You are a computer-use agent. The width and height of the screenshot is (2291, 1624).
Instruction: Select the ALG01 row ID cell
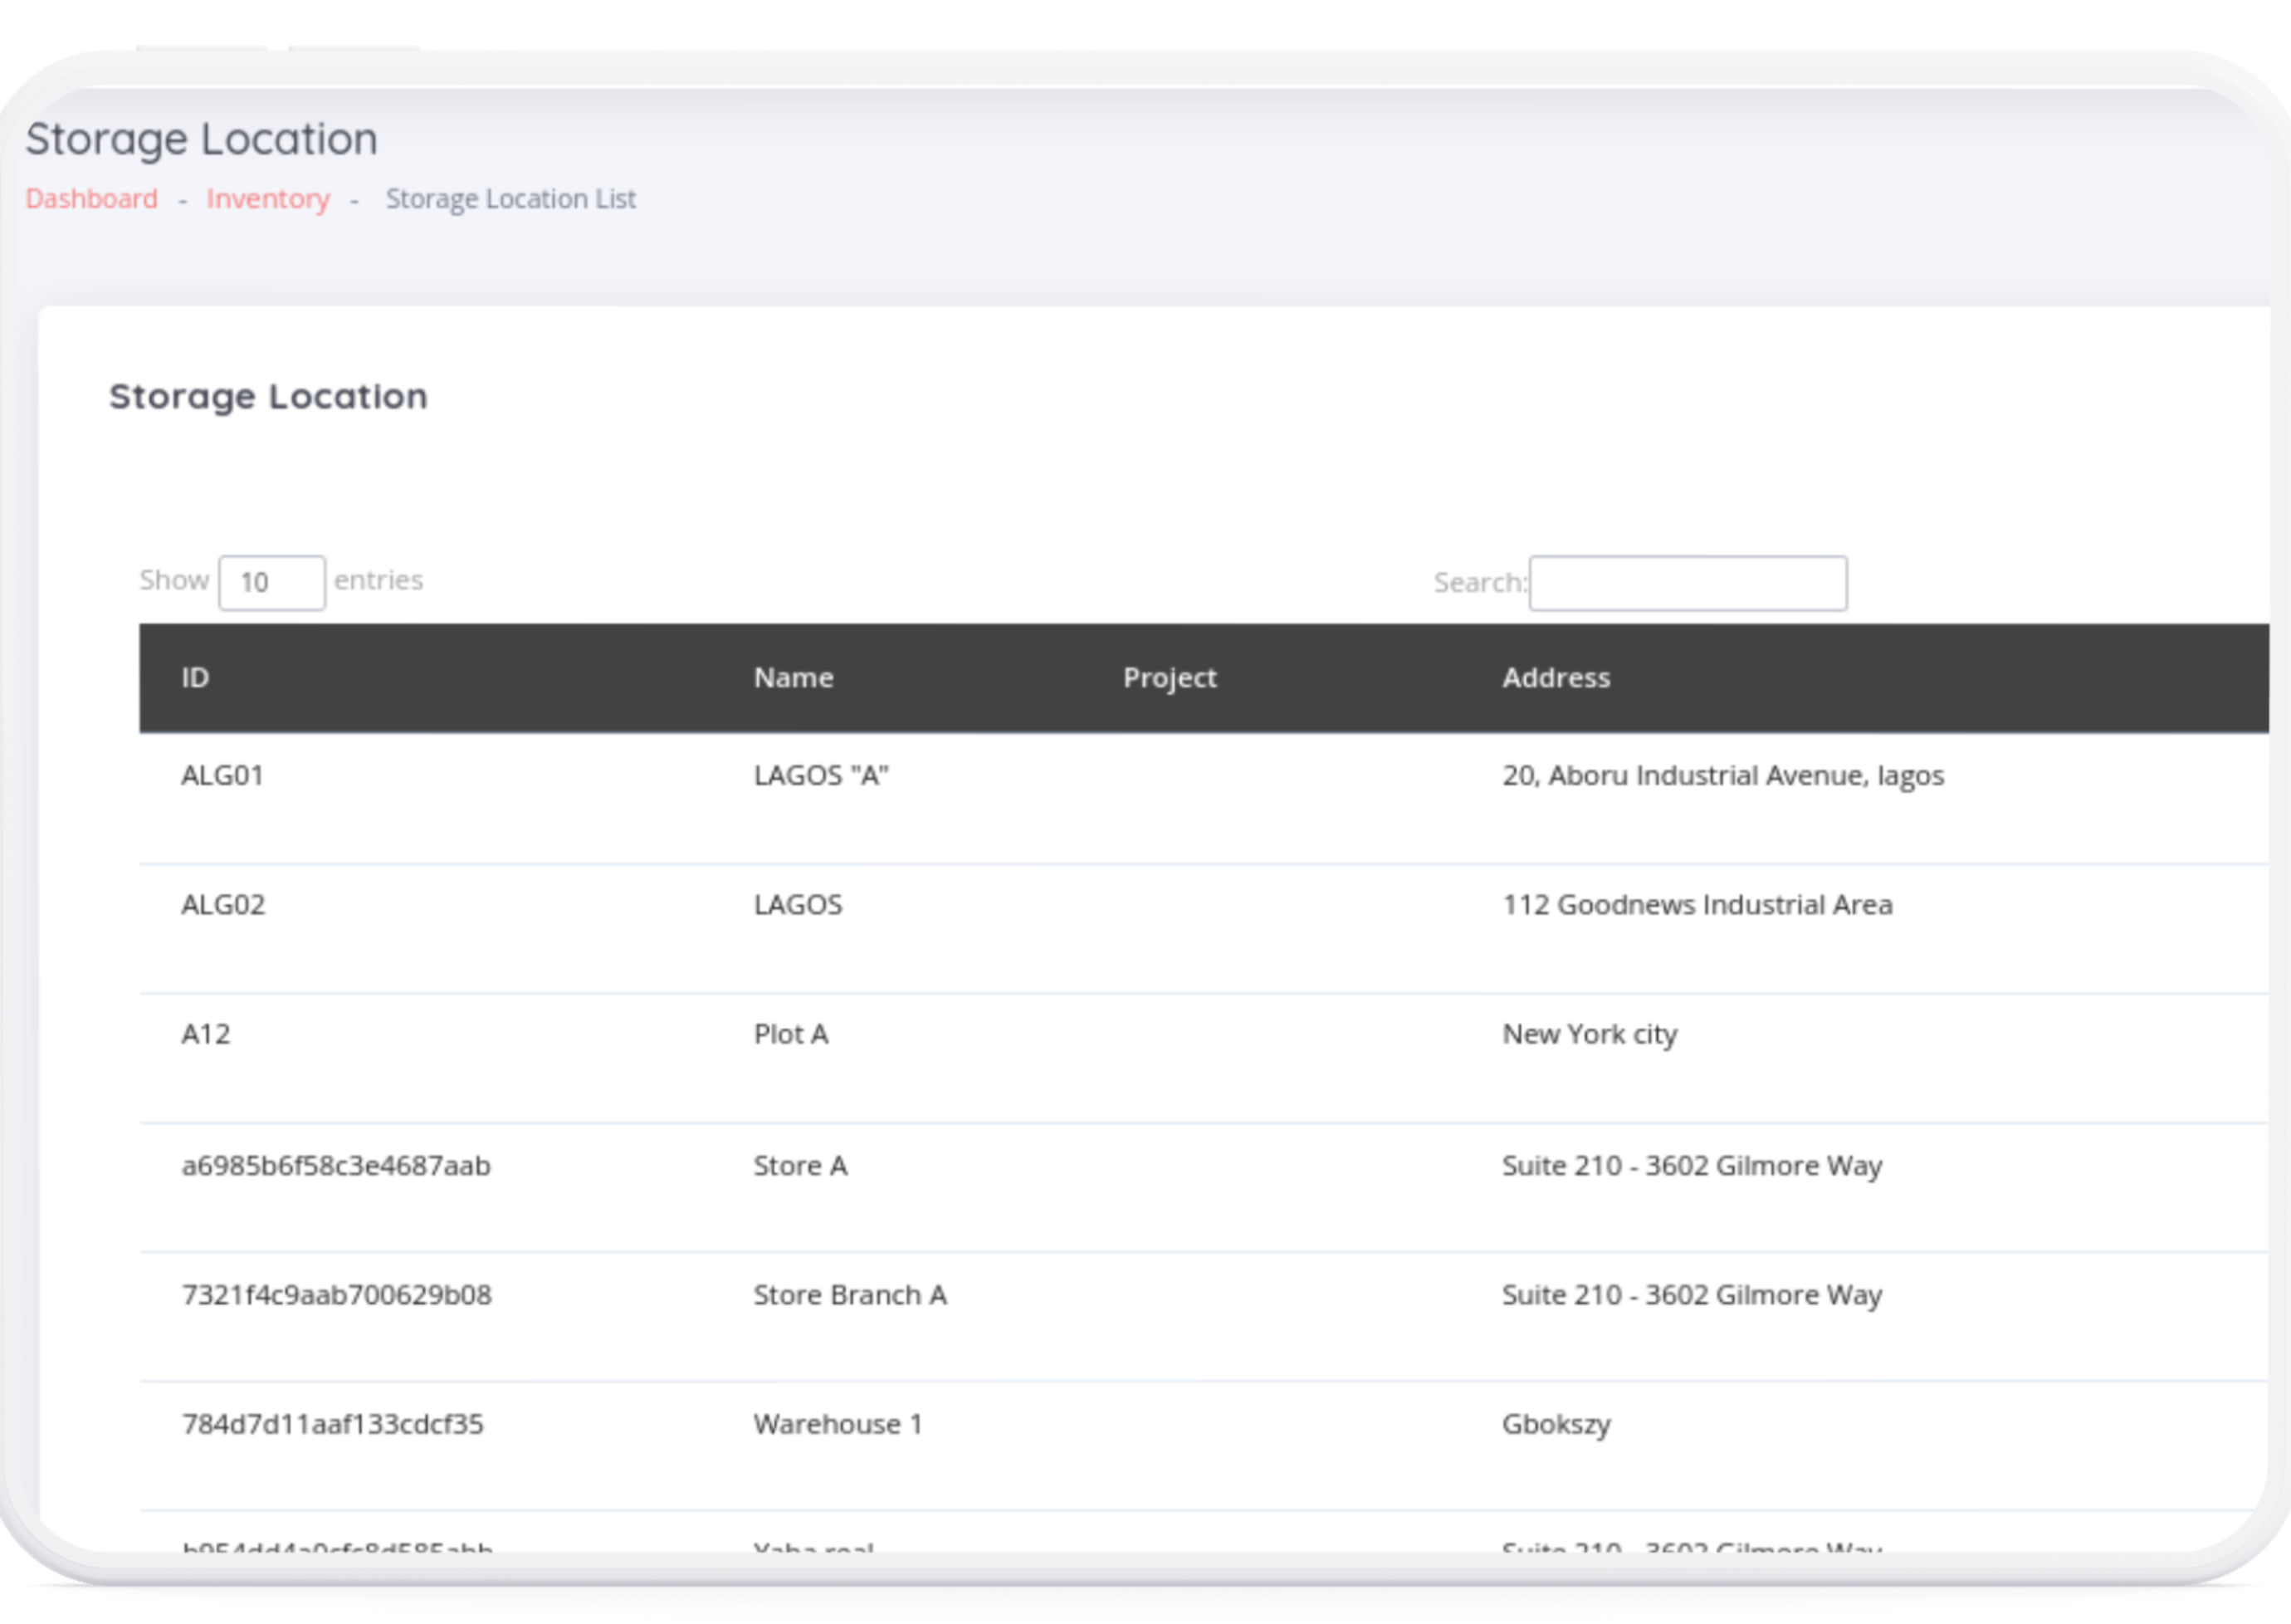pos(222,776)
